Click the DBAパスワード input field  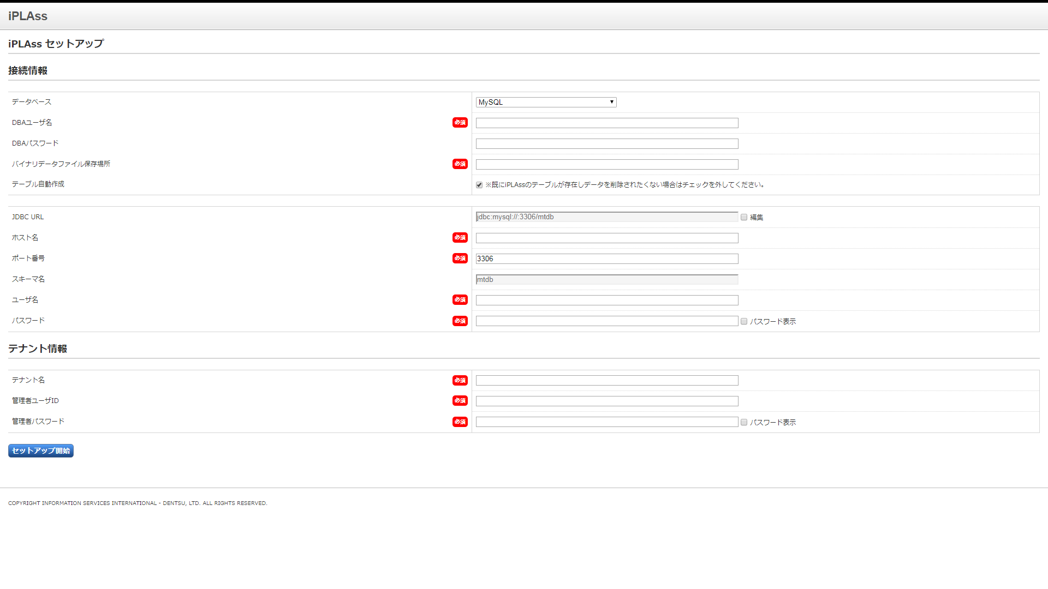pos(607,144)
